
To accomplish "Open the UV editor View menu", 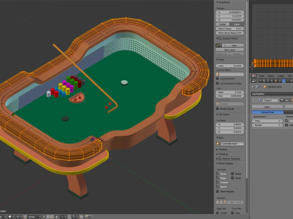I will click(262, 76).
